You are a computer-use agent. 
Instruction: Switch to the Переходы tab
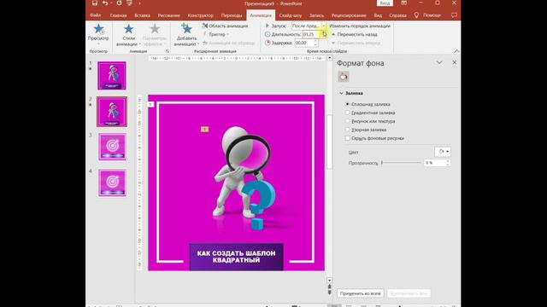[x=232, y=15]
